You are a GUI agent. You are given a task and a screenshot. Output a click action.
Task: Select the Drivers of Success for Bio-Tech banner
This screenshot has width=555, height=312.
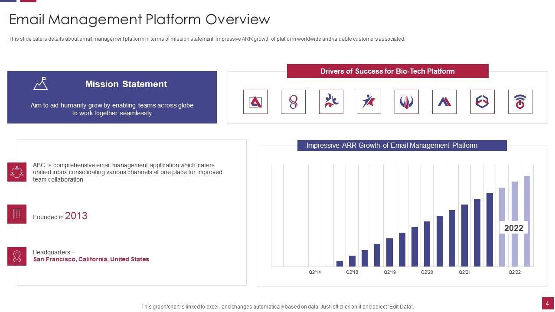click(x=388, y=71)
